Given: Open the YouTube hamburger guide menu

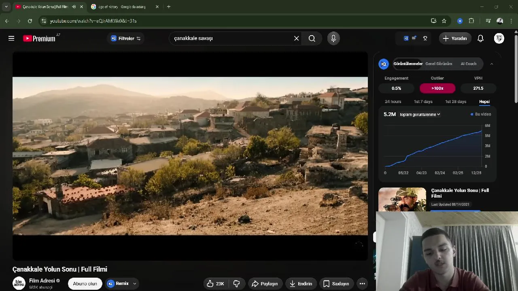Looking at the screenshot, I should pos(11,38).
